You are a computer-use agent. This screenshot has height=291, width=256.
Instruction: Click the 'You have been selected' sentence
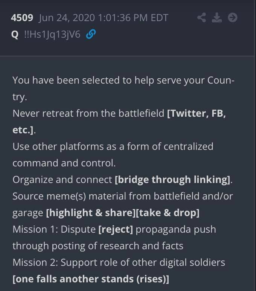tap(123, 80)
